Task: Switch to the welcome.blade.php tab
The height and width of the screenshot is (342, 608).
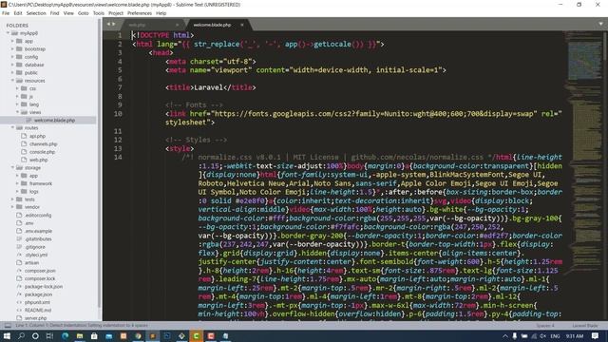Action: pyautogui.click(x=212, y=25)
